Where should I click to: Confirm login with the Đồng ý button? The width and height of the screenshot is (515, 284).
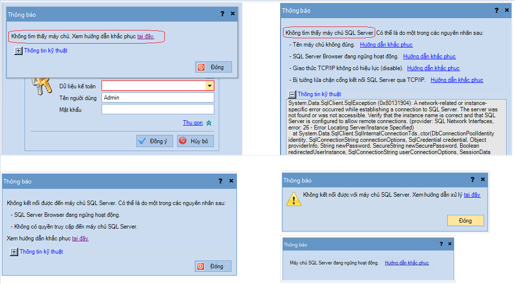click(154, 141)
